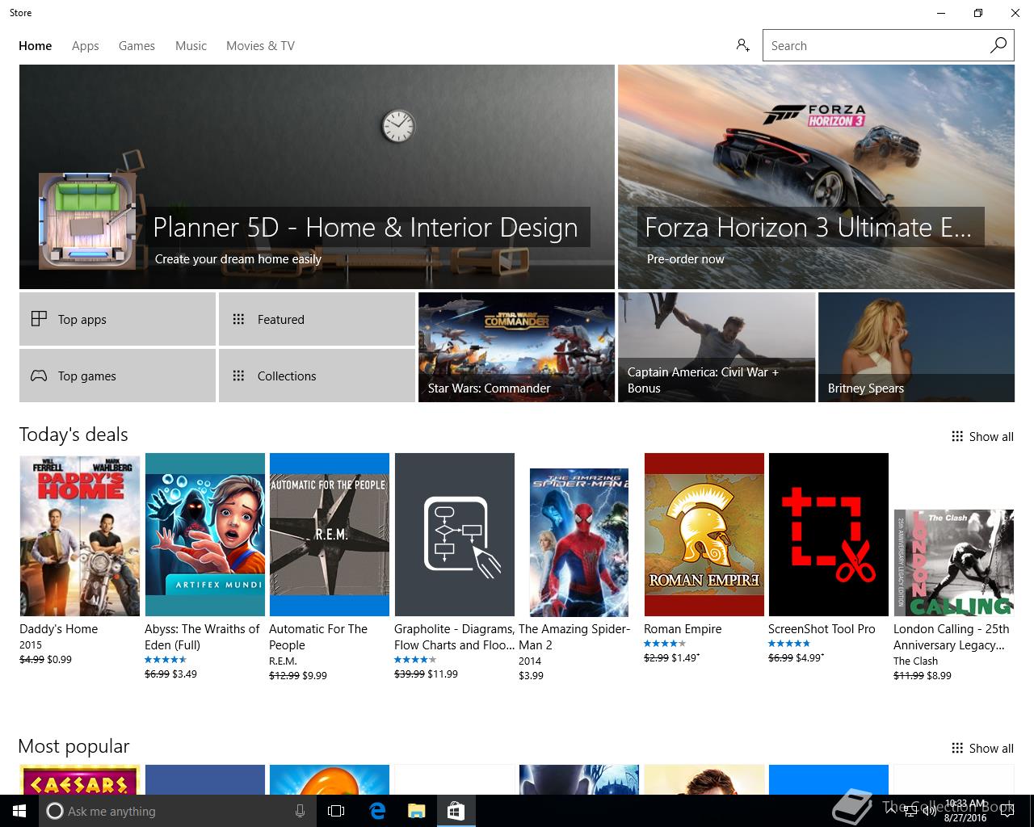The width and height of the screenshot is (1034, 827).
Task: Click the Top apps tile icon
Action: pyautogui.click(x=39, y=319)
